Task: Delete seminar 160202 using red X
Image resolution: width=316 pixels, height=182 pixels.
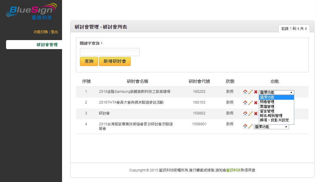Action: point(256,92)
